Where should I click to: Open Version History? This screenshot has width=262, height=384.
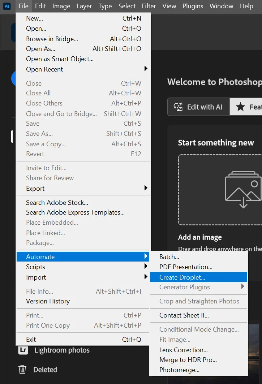83,301
